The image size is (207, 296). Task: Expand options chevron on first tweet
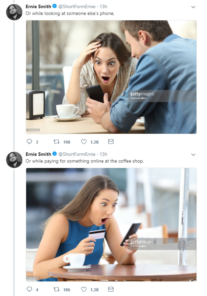coord(193,7)
